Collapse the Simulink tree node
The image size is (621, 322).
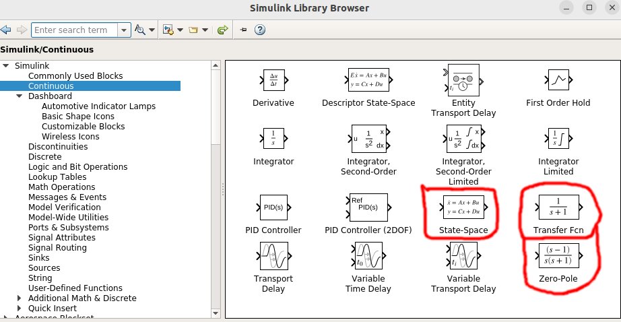[x=6, y=66]
